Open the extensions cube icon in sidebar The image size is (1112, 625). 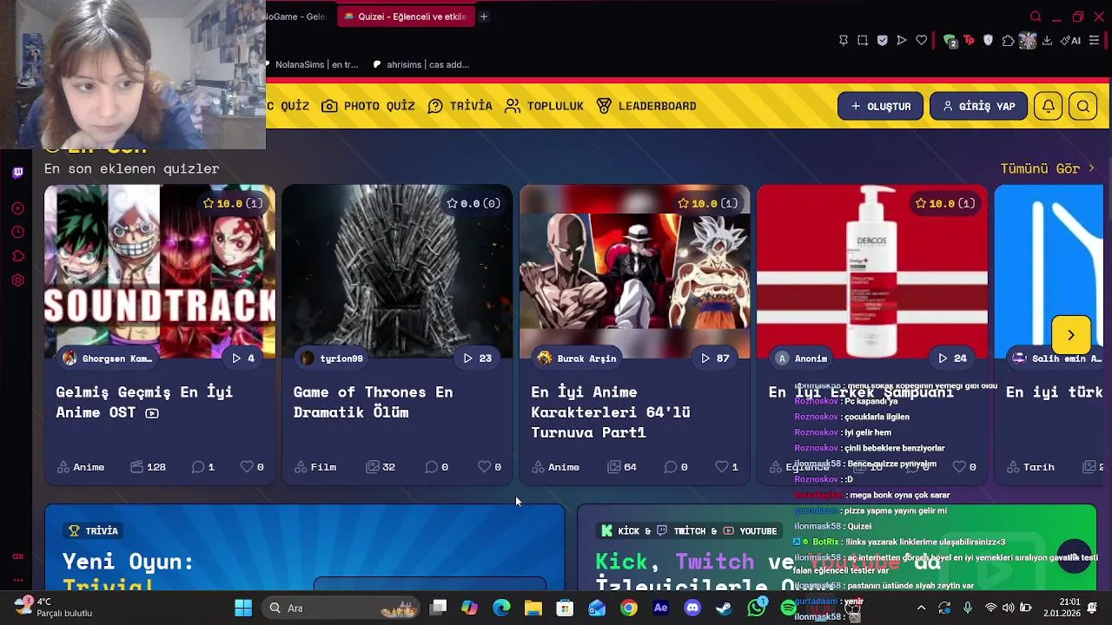17,256
